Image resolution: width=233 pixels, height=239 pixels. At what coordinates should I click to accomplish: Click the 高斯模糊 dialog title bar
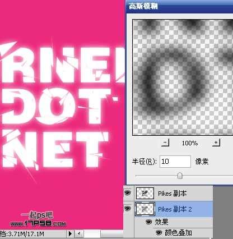pos(180,6)
